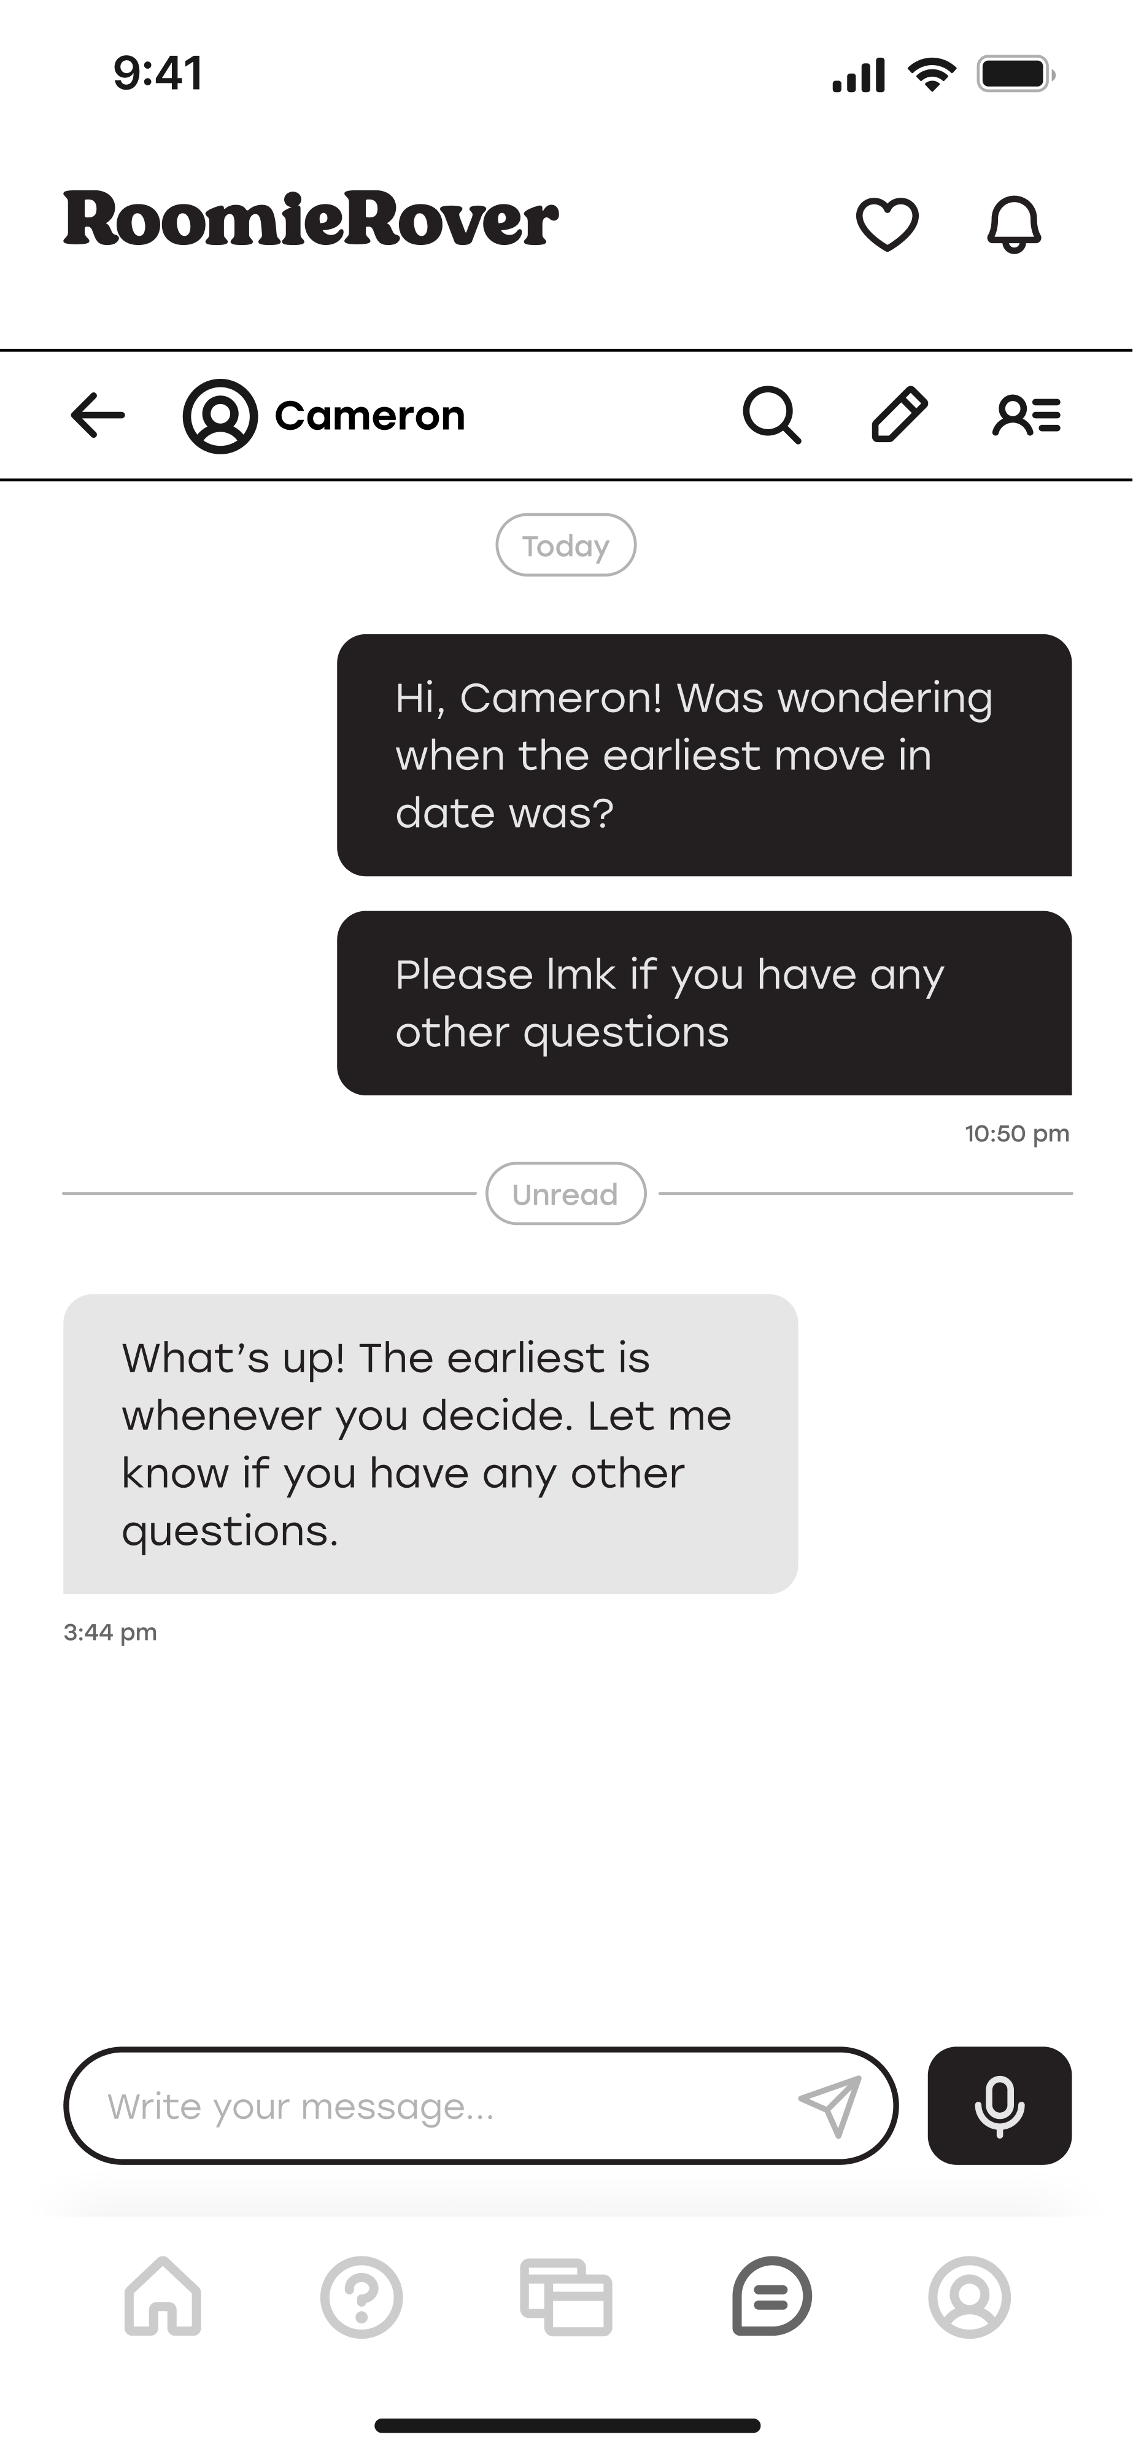Viewport: 1133px width, 2456px height.
Task: Tap Cameron's "What's up!" reply bubble
Action: pyautogui.click(x=430, y=1444)
